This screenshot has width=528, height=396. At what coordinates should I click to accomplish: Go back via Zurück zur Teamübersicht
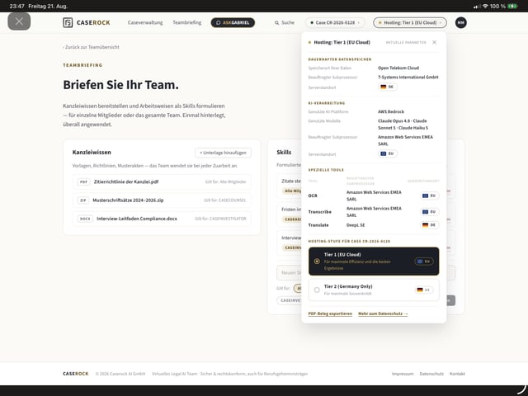[x=91, y=47]
